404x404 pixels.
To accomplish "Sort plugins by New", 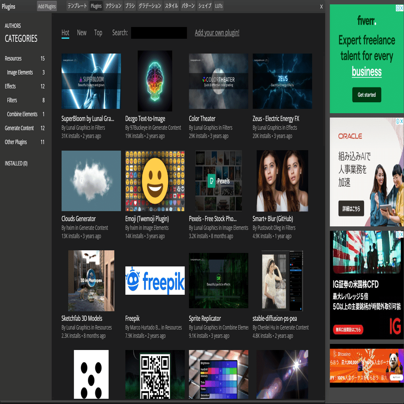I will click(82, 33).
